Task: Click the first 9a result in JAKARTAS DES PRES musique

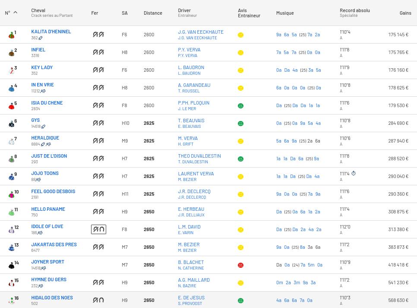Action: [x=279, y=248]
